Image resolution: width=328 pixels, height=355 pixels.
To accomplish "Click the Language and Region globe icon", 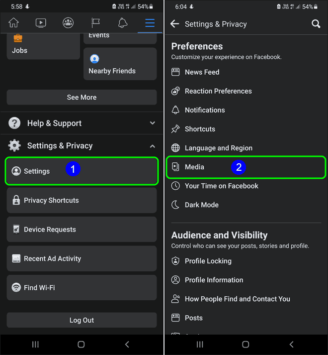I will 175,148.
